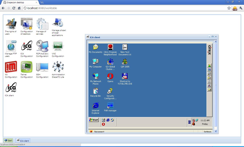Open Administration GrapeTC Lite icon
Image resolution: width=244 pixels, height=147 pixels.
coord(58,67)
